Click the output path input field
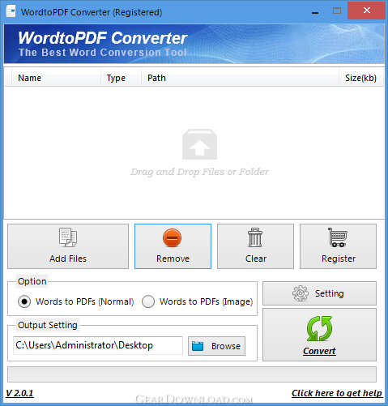 [98, 345]
